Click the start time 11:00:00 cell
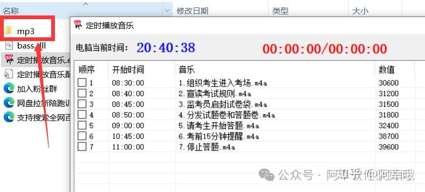This screenshot has width=425, height=192. pos(128,147)
